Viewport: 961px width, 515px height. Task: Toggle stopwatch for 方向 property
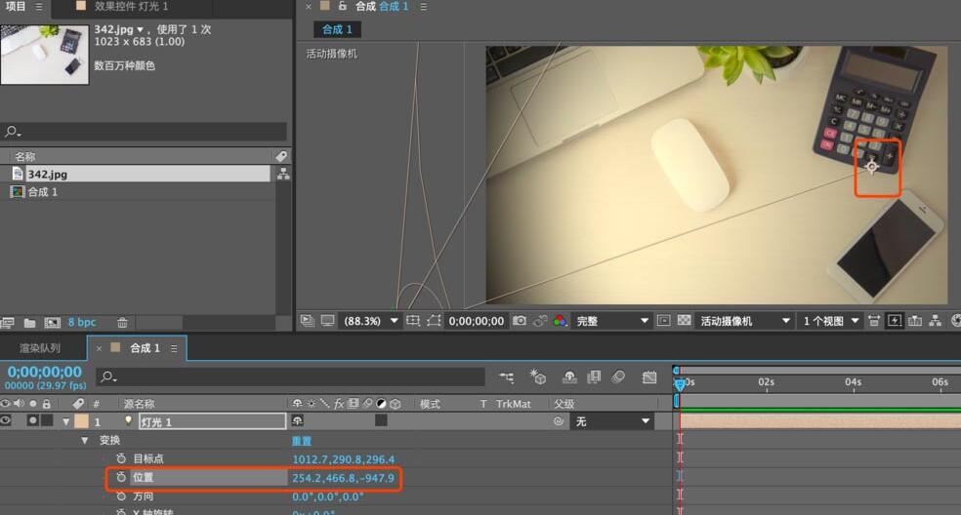121,496
